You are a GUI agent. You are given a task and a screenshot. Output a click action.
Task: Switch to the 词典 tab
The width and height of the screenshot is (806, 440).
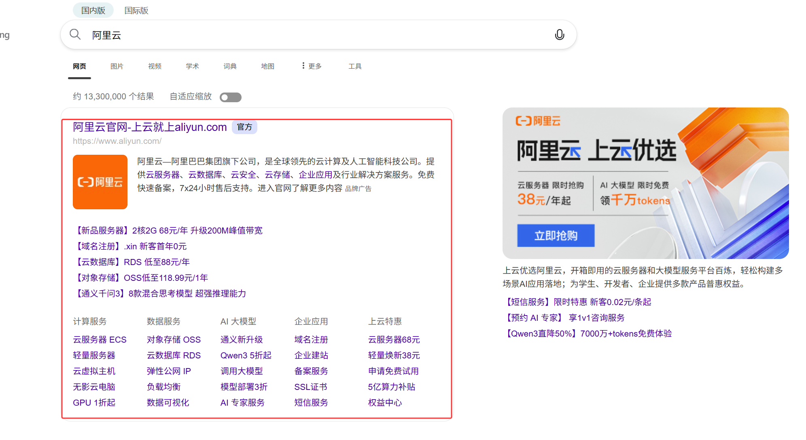[x=230, y=66]
